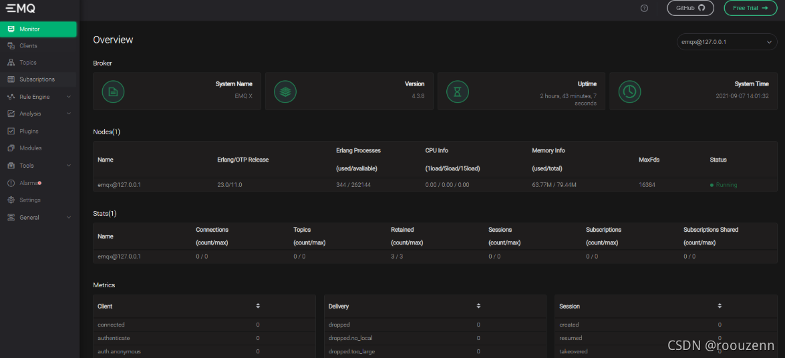Open the Plugins page

point(39,131)
